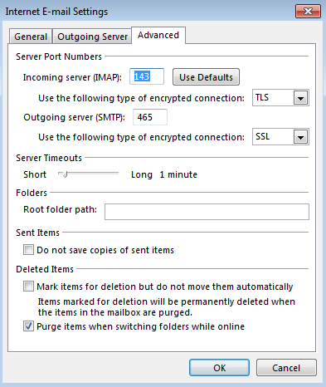Check Mark items for deletion option

[28, 287]
